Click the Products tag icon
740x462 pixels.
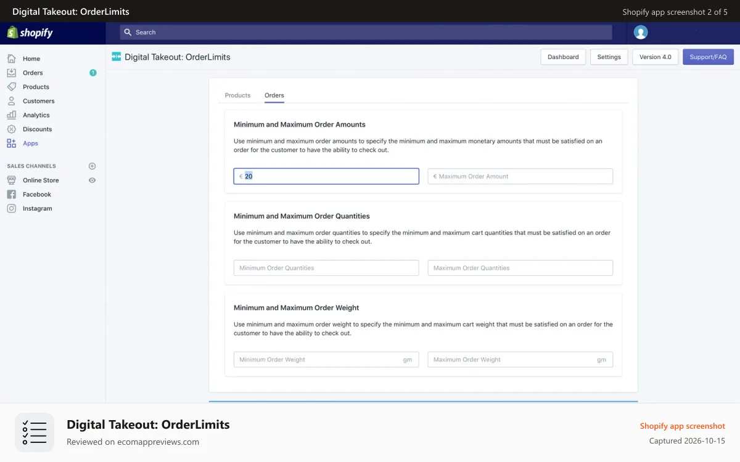(11, 87)
